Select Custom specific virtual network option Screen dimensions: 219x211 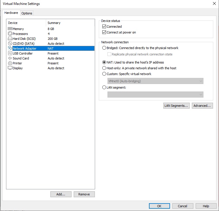[x=104, y=74]
